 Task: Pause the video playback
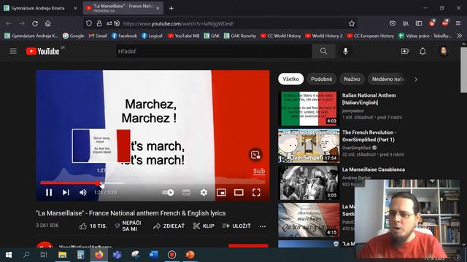click(x=49, y=192)
